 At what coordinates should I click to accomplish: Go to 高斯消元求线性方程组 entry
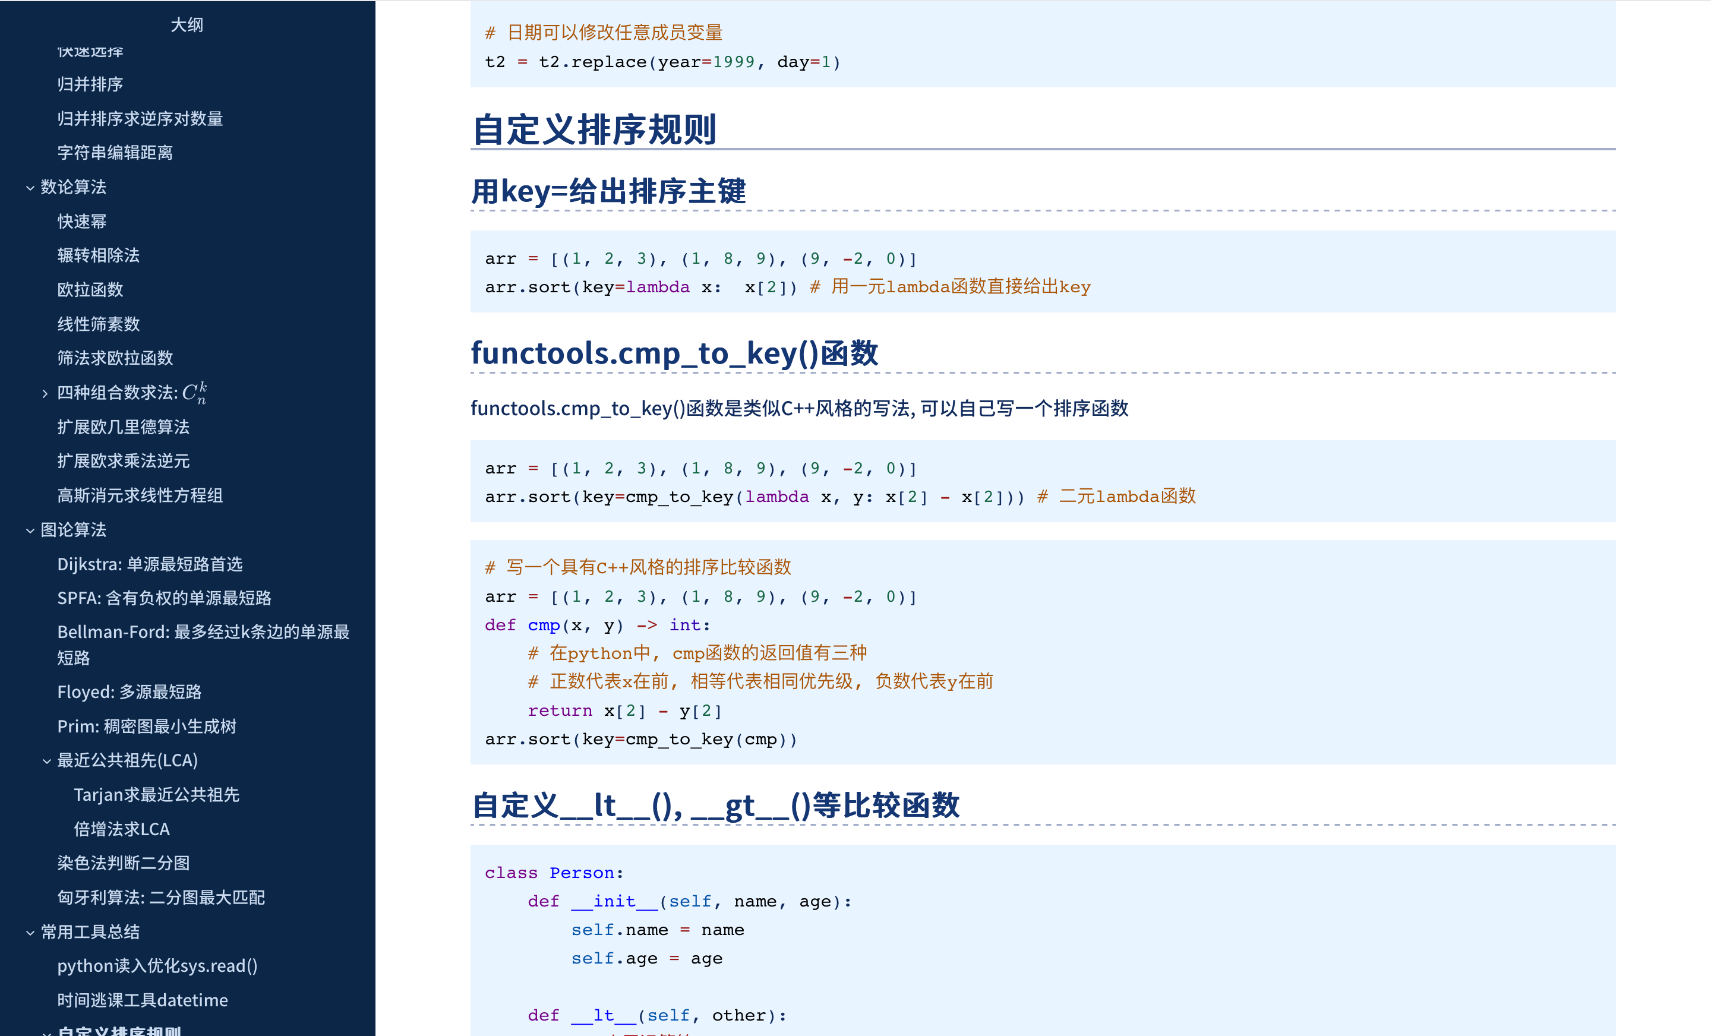[x=140, y=495]
